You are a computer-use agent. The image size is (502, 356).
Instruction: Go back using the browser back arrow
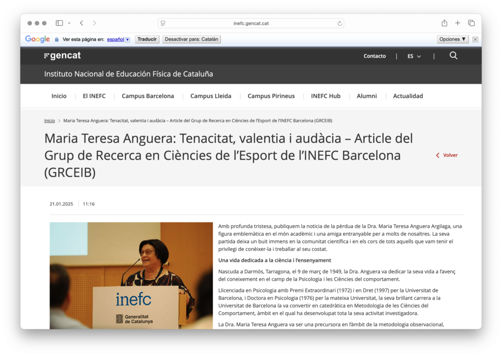pos(81,23)
